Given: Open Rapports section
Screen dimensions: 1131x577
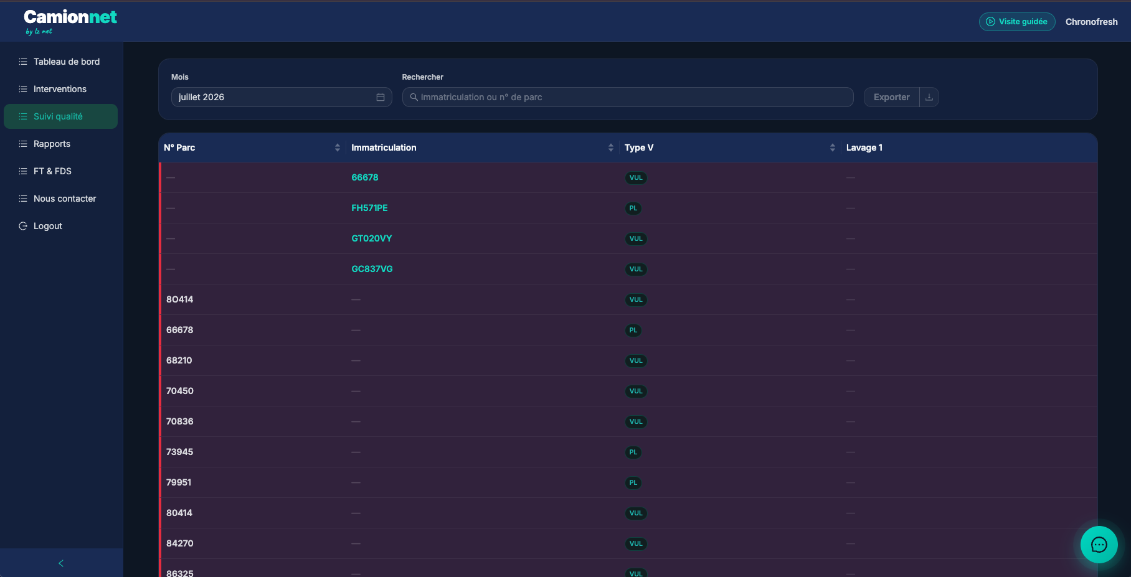Looking at the screenshot, I should click(x=60, y=144).
